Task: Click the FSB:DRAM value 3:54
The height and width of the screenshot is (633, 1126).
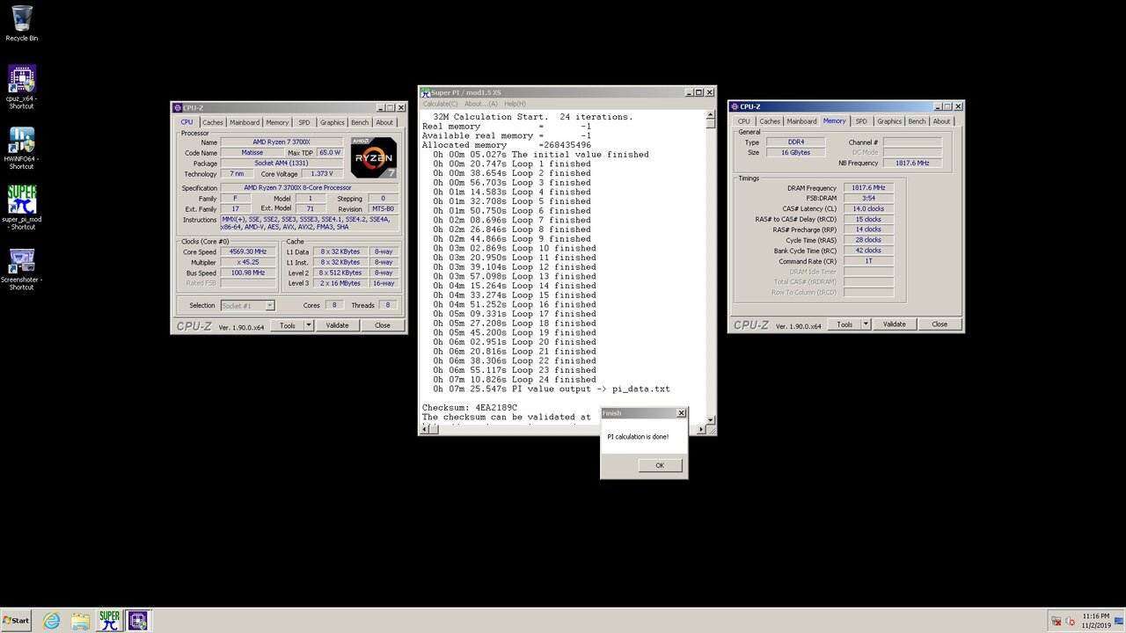Action: point(869,199)
